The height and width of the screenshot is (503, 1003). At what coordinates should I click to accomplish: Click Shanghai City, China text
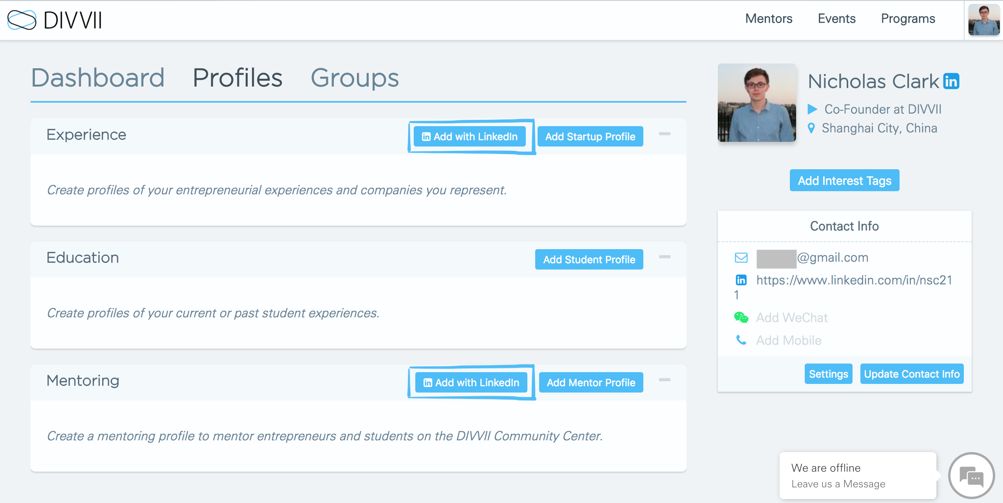pyautogui.click(x=879, y=128)
